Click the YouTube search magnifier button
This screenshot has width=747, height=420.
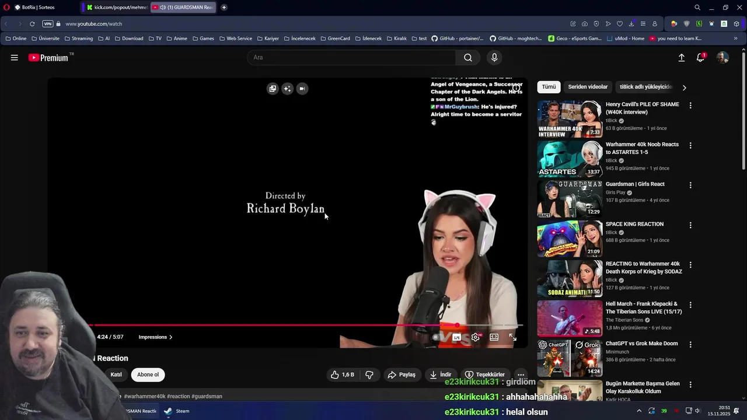(468, 57)
